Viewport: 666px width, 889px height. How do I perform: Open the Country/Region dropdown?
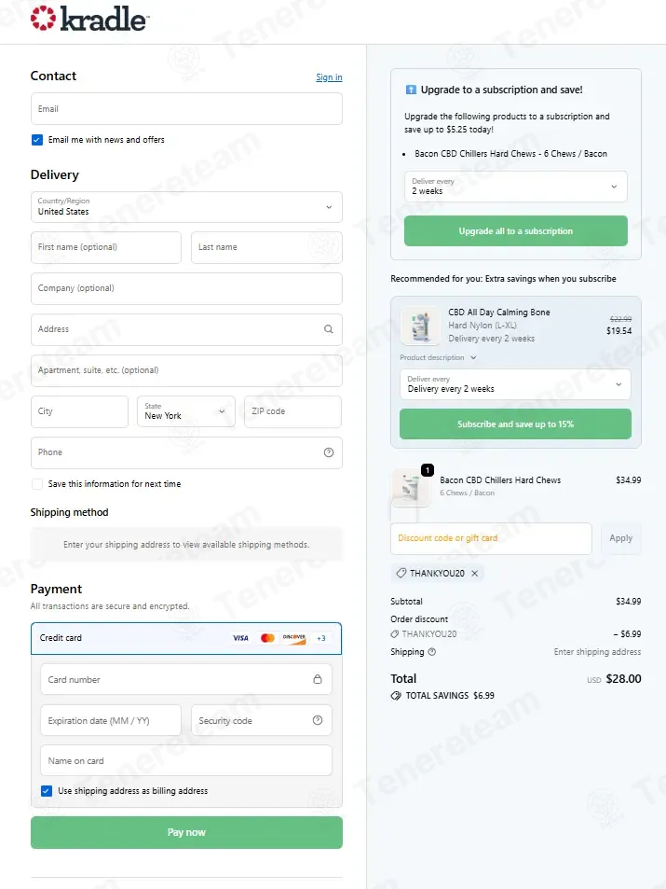(186, 207)
